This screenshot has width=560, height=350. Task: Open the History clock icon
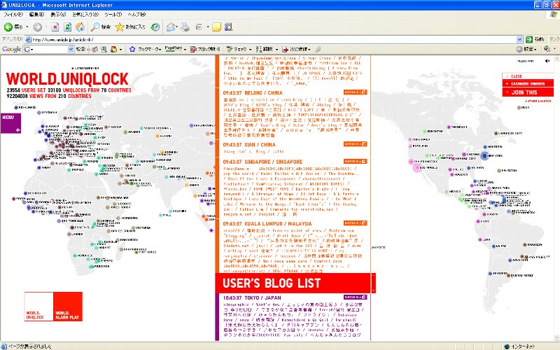coord(155,27)
